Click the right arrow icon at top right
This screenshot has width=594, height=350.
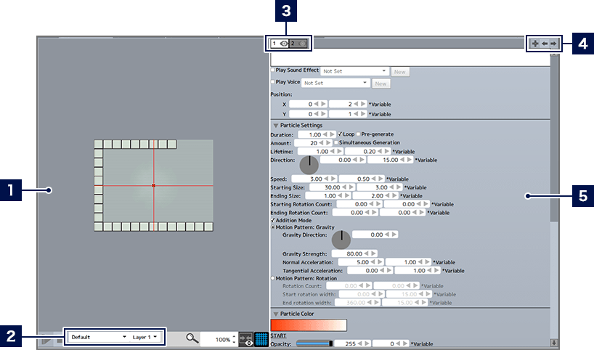554,44
